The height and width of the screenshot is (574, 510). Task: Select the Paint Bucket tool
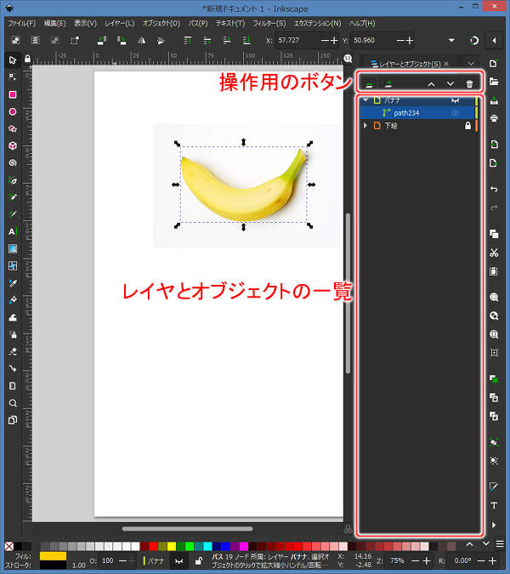13,300
